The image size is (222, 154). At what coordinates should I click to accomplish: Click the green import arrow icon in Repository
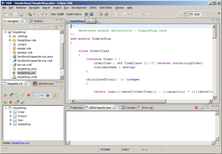[x=6, y=102]
